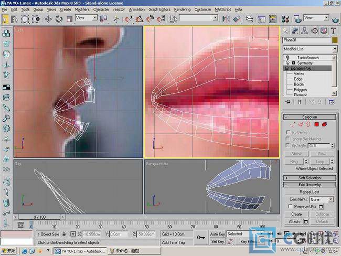341x256 pixels.
Task: Click Plane01 object color swatch
Action: click(x=335, y=40)
